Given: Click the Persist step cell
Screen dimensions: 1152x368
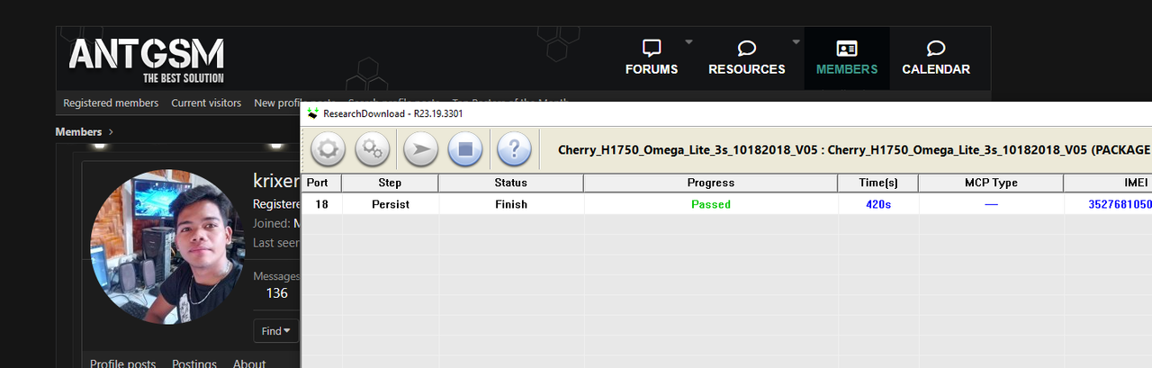Looking at the screenshot, I should point(390,204).
